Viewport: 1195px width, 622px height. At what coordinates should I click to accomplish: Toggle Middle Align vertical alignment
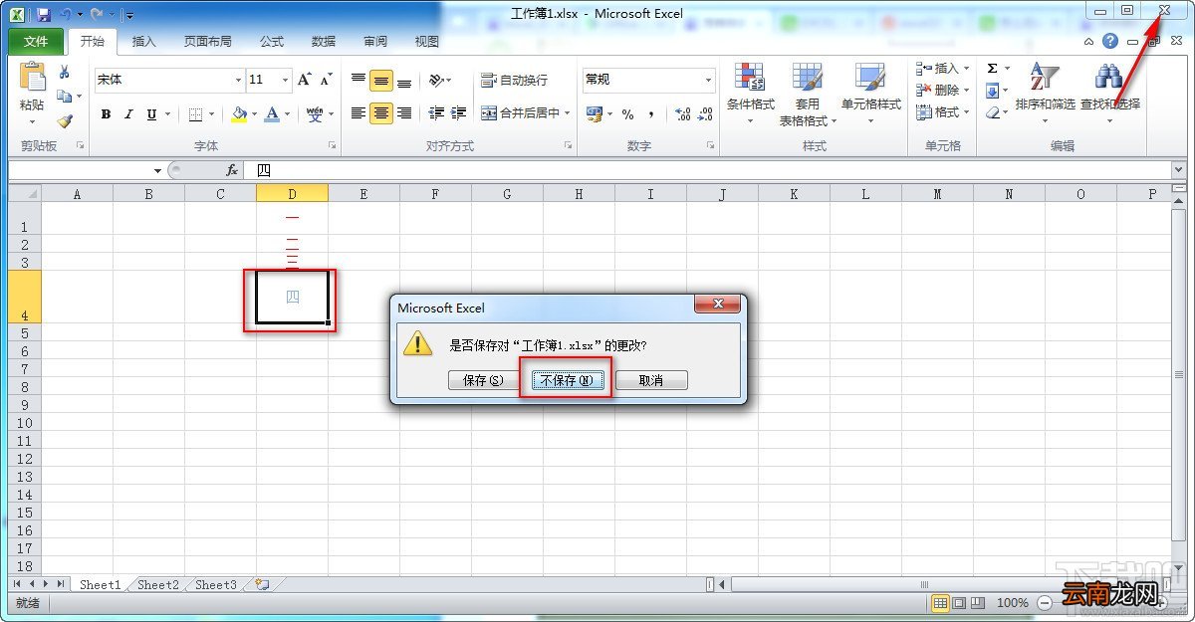381,81
